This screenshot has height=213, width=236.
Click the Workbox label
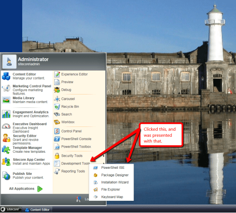pyautogui.click(x=68, y=122)
